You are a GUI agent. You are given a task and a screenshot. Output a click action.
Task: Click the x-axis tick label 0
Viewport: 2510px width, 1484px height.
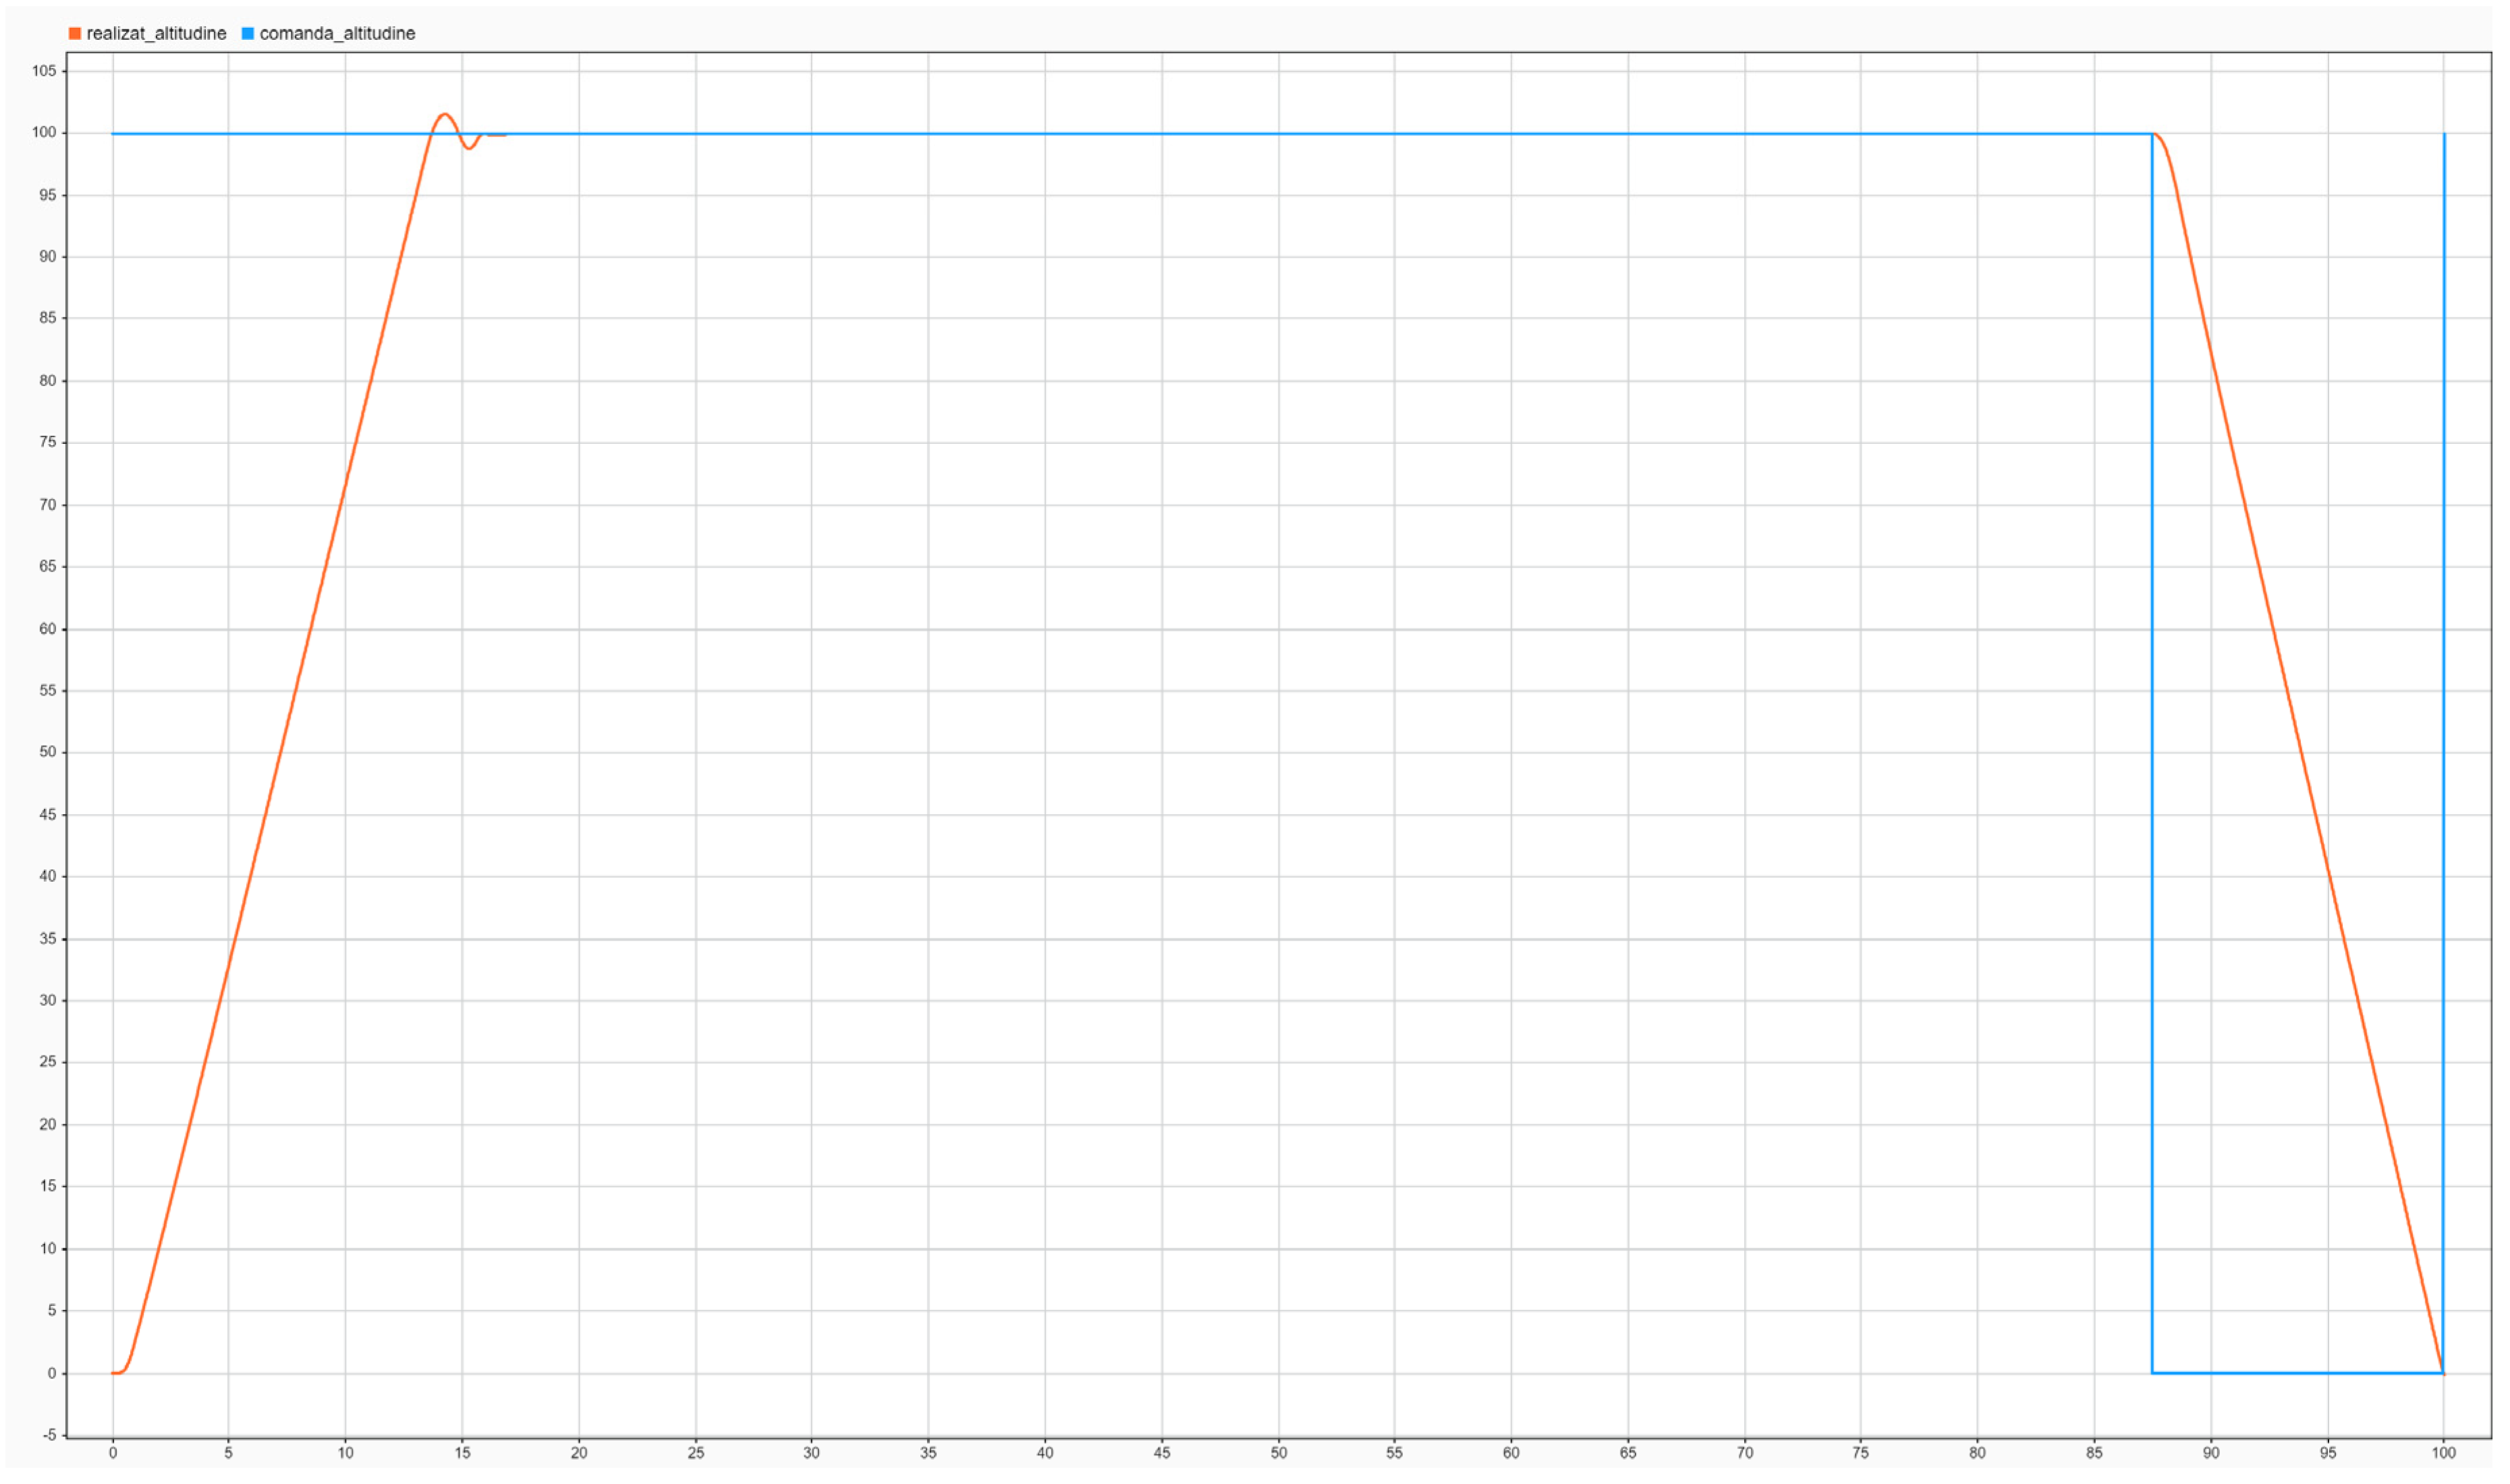click(x=113, y=1454)
